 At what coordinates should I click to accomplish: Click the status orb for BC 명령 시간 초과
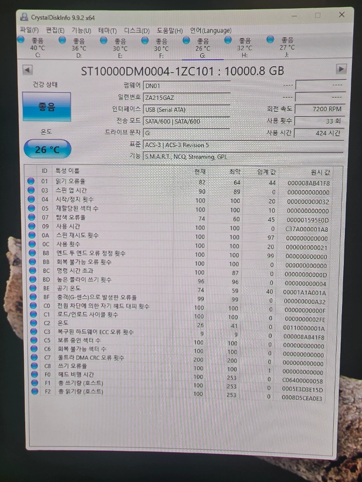pos(33,270)
